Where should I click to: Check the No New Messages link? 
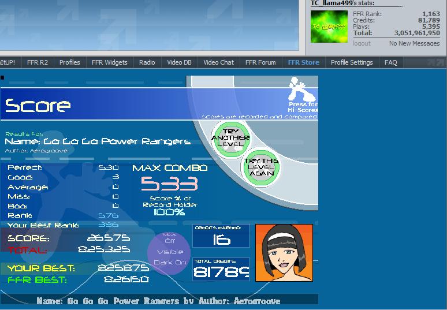pos(414,43)
